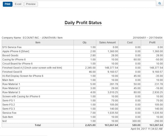Click total cost 580.00
Screen dimensions: 167x136
pos(136,125)
